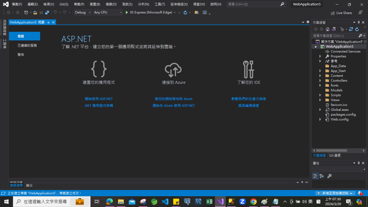Open the (H) menu
368x207 pixels.
pos(216,4)
